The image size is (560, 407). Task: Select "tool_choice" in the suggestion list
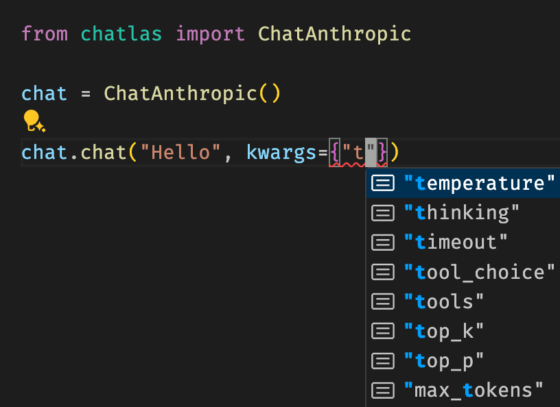coord(463,272)
